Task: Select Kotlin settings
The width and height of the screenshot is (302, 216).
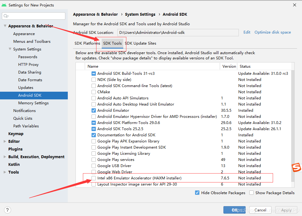Action: click(14, 165)
